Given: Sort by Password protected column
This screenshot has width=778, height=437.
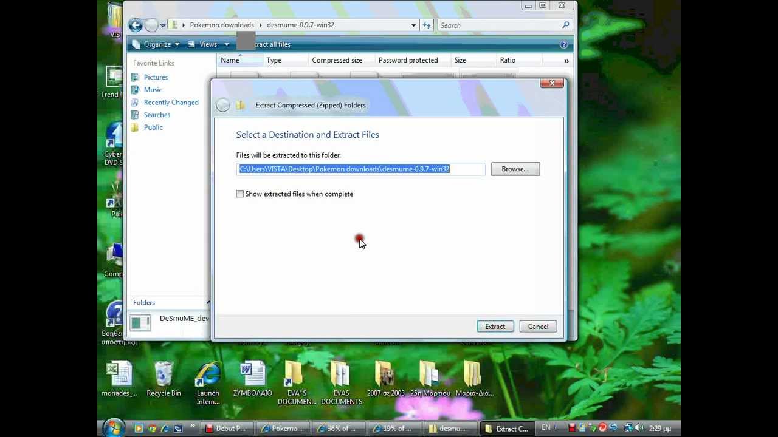Looking at the screenshot, I should point(413,60).
